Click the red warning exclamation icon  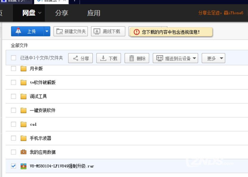tap(136, 32)
